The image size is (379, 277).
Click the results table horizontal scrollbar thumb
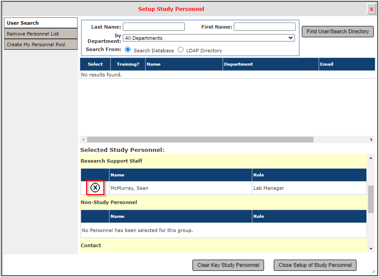click(200, 140)
